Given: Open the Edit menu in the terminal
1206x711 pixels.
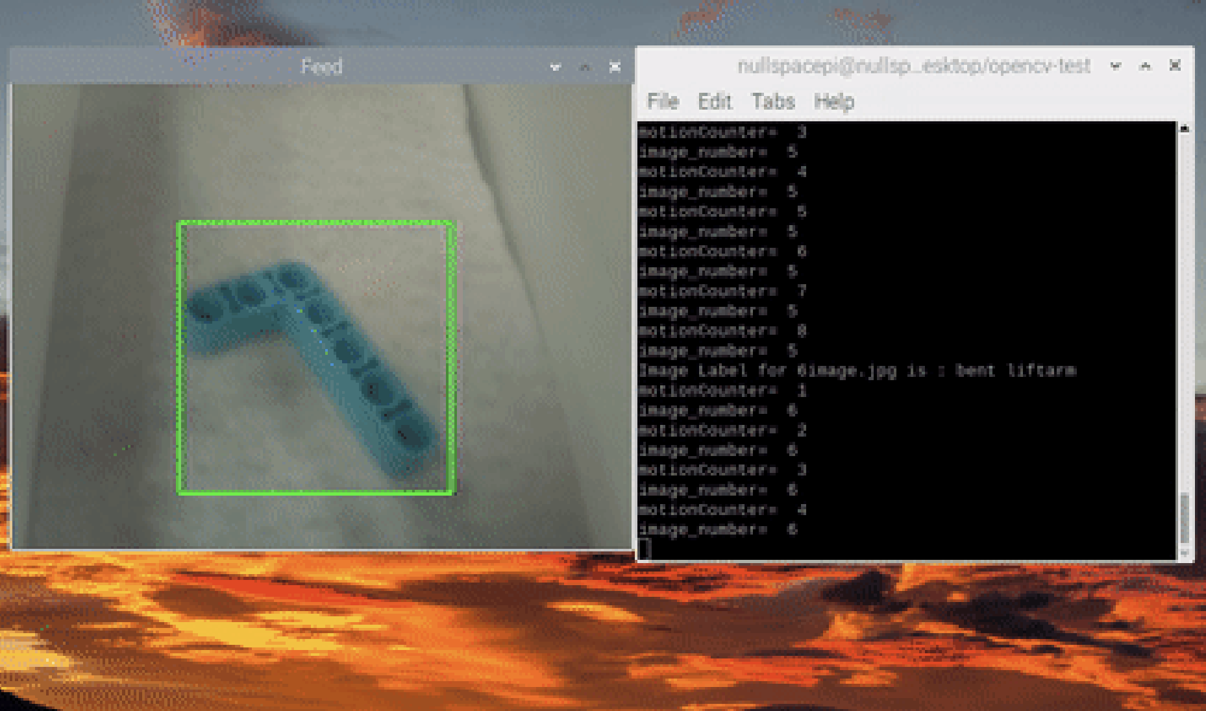Looking at the screenshot, I should click(715, 102).
